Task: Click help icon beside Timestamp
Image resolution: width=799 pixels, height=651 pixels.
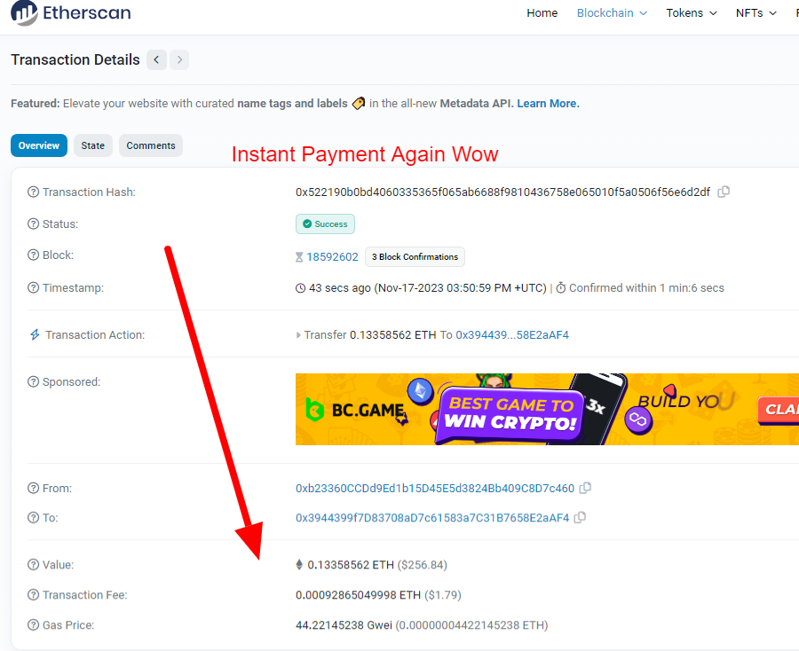Action: [x=33, y=288]
